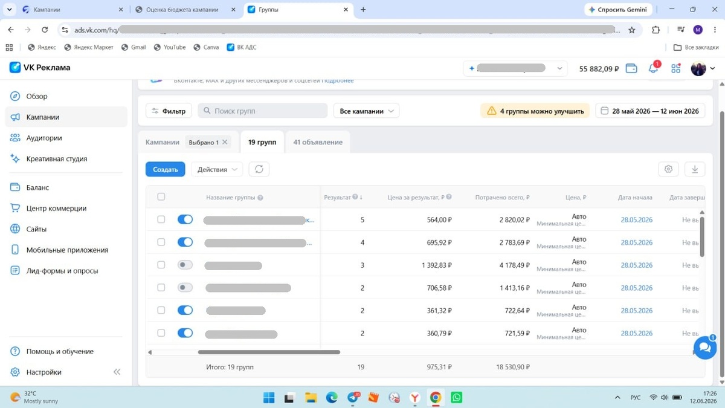Open the Все кампании dropdown
Image resolution: width=725 pixels, height=408 pixels.
[366, 111]
